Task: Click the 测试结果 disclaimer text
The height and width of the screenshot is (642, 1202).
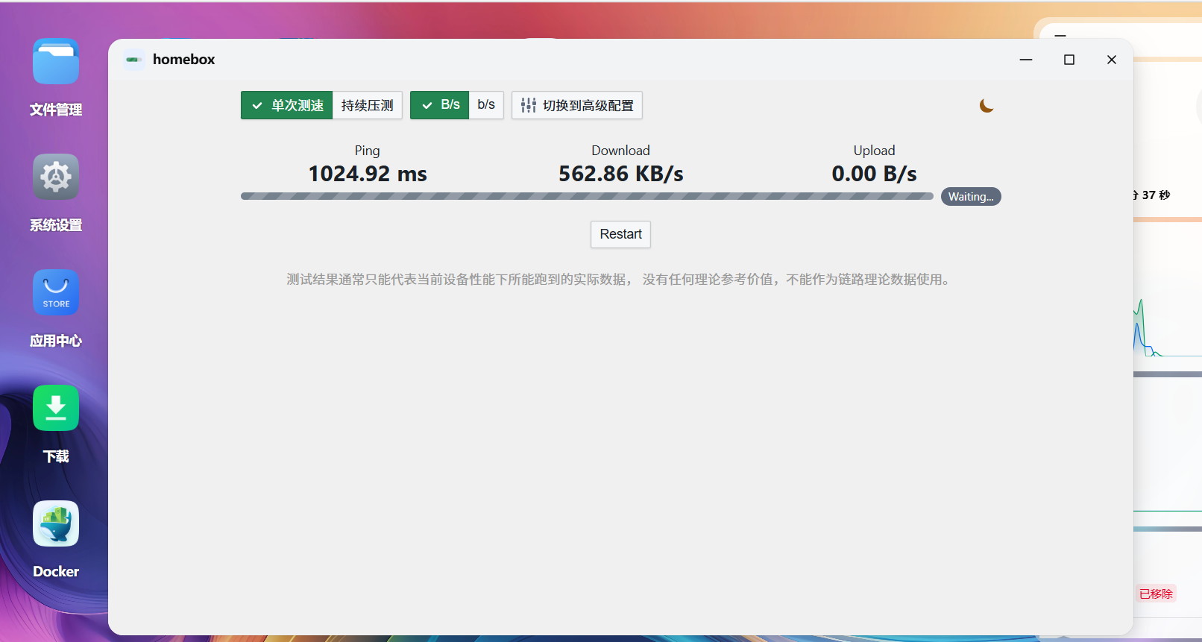Action: click(x=619, y=280)
